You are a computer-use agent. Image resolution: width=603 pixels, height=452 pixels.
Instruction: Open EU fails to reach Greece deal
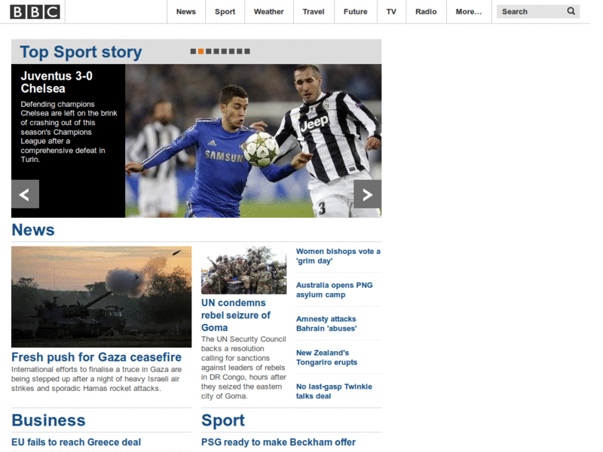(76, 442)
